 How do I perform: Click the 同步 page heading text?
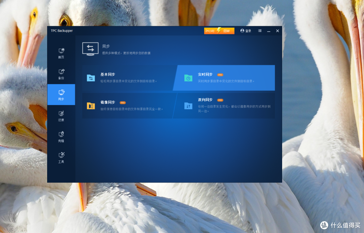pyautogui.click(x=106, y=46)
